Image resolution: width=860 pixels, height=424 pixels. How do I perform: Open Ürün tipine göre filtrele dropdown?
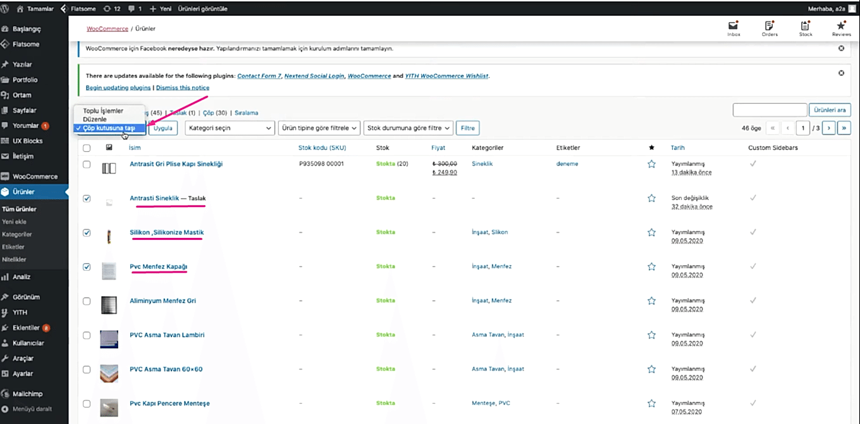[x=319, y=128]
